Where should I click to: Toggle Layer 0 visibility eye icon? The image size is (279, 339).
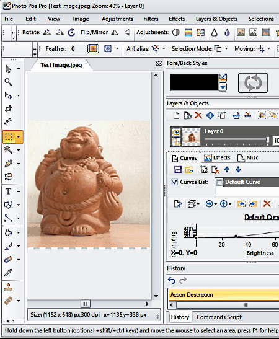176,132
